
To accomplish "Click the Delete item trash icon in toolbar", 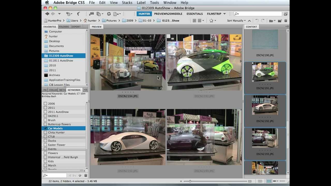I will [286, 21].
